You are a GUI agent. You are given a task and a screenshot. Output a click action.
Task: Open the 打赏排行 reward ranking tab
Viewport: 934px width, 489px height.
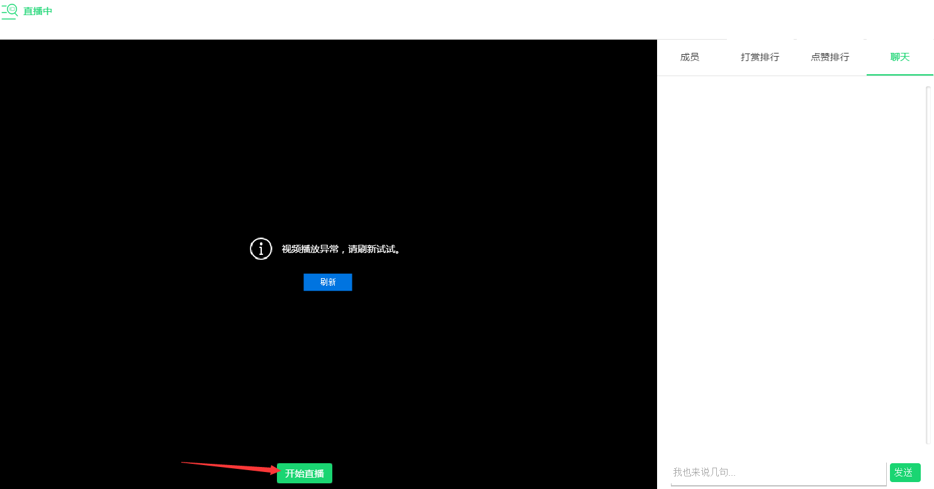tap(760, 57)
